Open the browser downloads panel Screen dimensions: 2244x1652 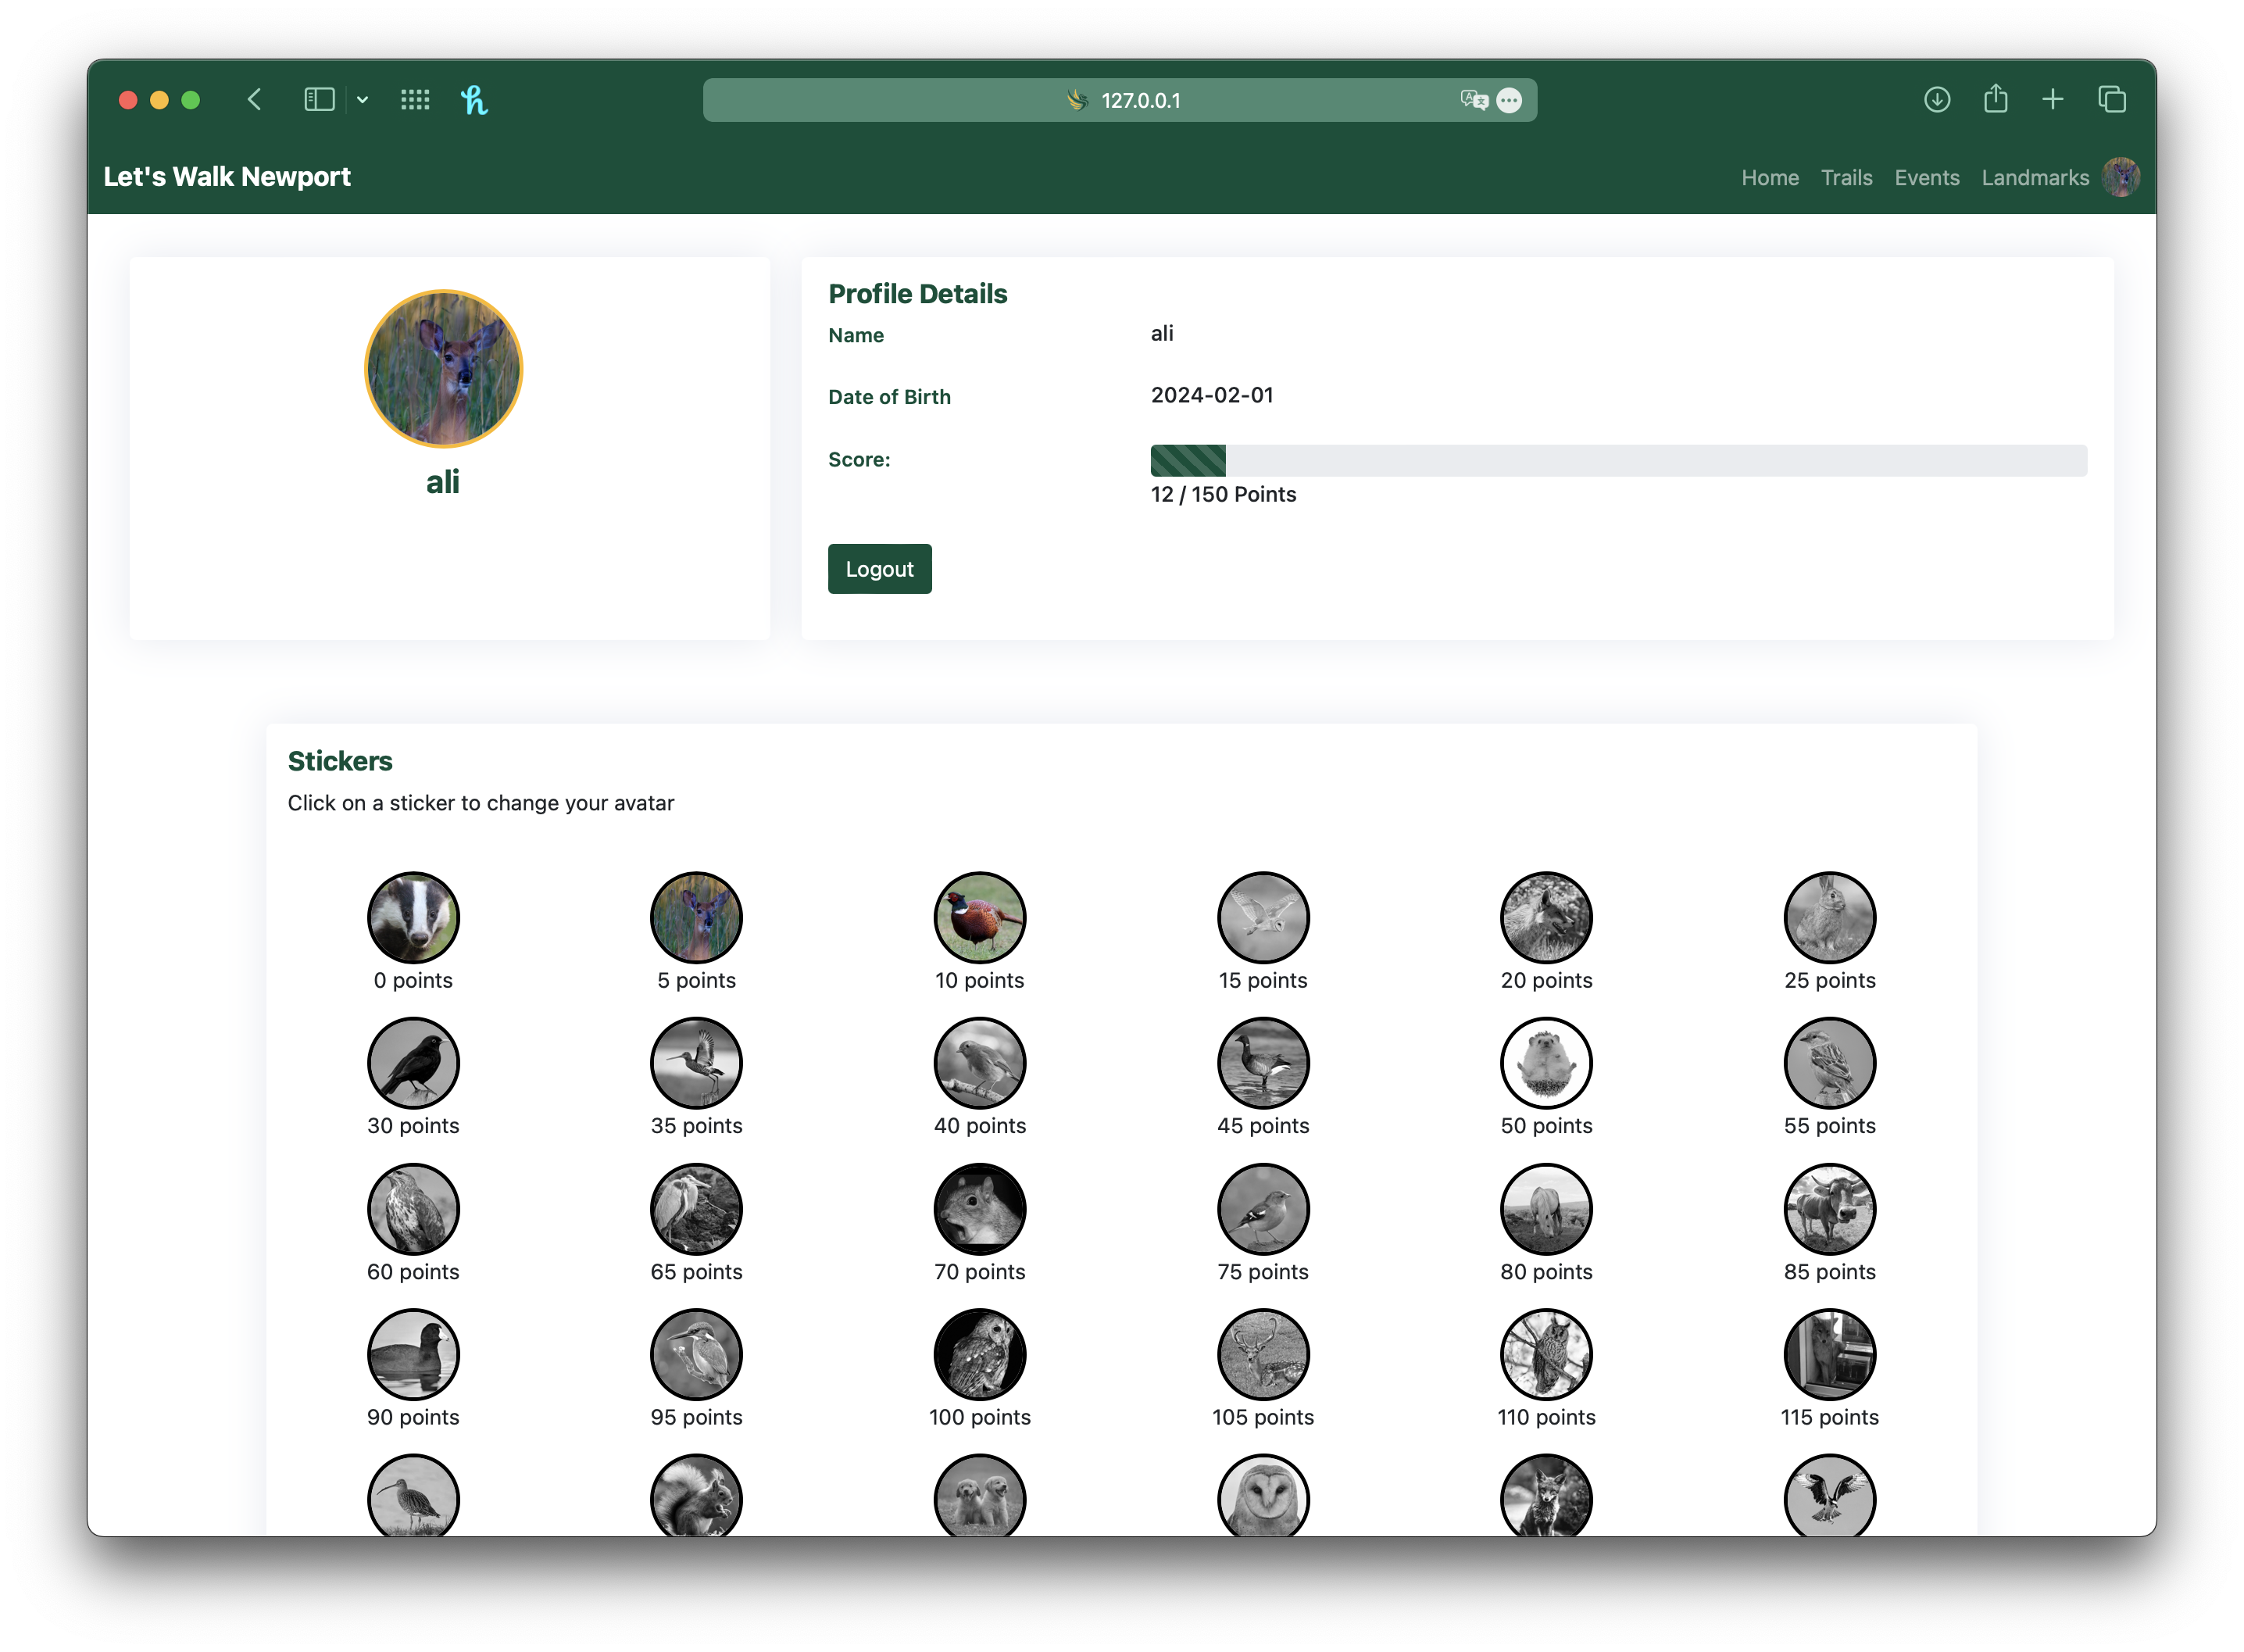1937,99
